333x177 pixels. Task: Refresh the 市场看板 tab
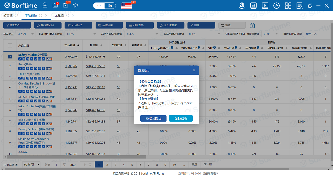pos(41,15)
